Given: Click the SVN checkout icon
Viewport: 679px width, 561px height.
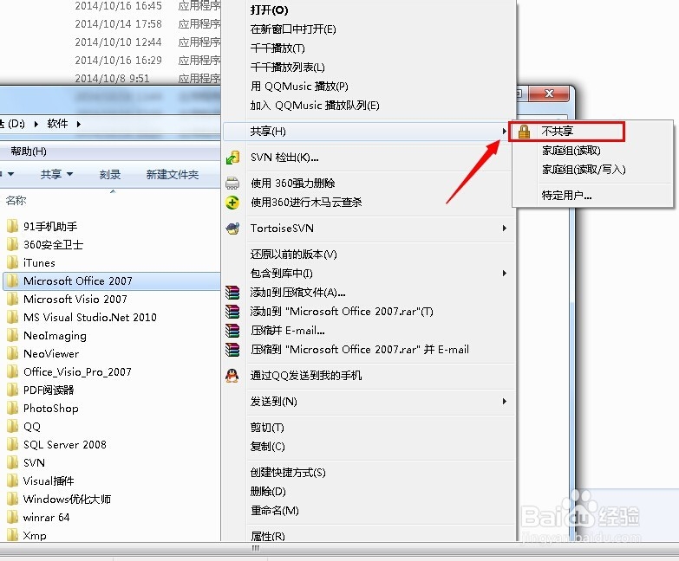Looking at the screenshot, I should [x=232, y=158].
